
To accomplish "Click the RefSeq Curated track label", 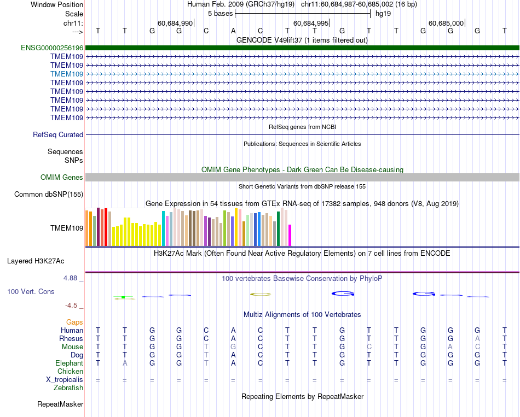I will tap(58, 135).
